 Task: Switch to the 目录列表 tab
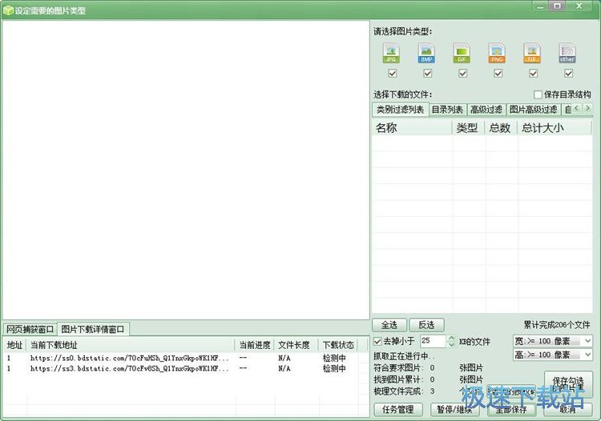coord(447,110)
